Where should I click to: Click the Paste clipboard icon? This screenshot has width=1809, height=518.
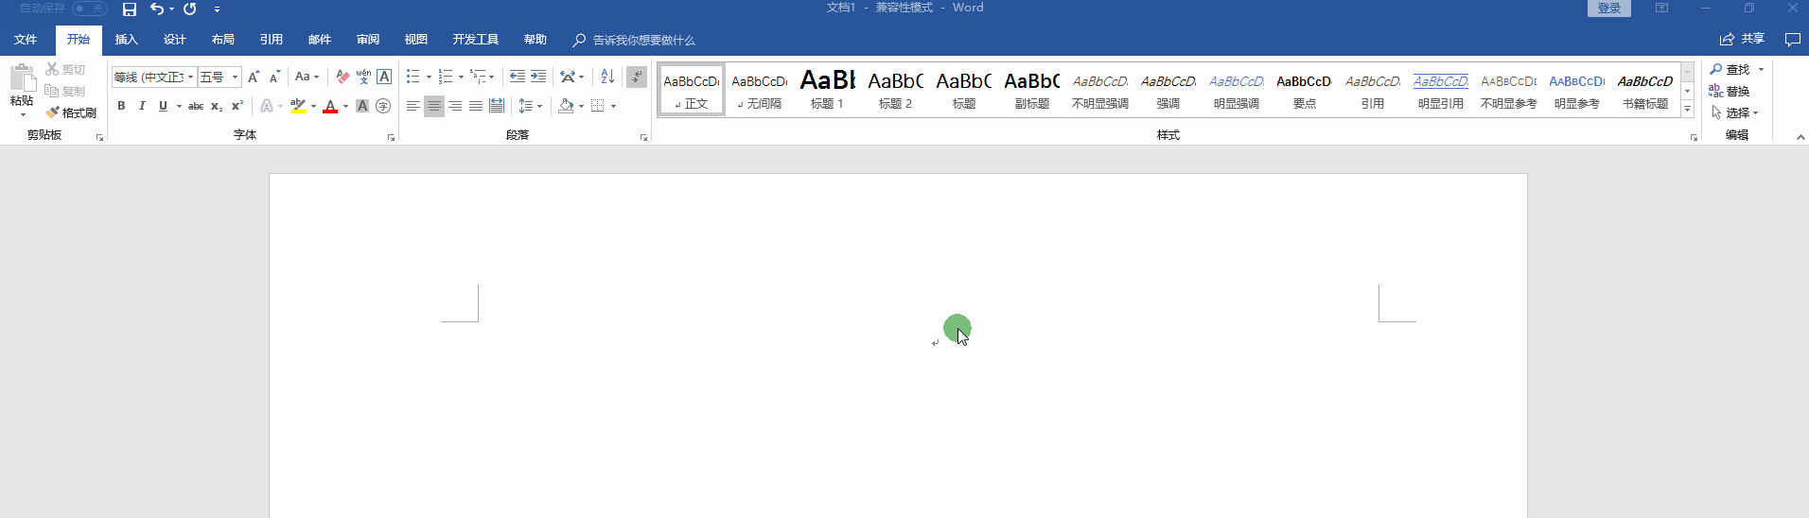pyautogui.click(x=22, y=78)
